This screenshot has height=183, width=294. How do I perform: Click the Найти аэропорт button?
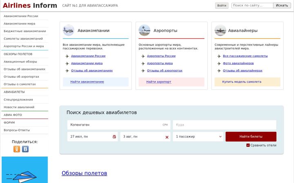pos(171,82)
